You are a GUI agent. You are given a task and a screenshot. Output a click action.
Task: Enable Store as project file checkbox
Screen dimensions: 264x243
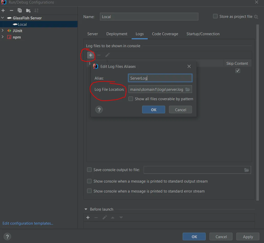[215, 16]
